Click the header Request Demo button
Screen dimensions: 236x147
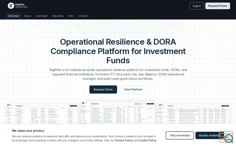(217, 6)
